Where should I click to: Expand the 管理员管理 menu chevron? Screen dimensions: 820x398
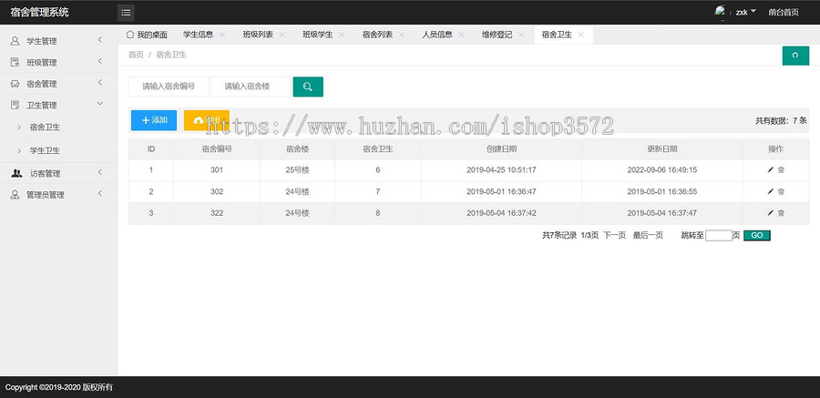pos(100,193)
